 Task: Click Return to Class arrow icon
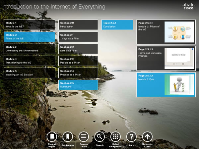coord(147,136)
